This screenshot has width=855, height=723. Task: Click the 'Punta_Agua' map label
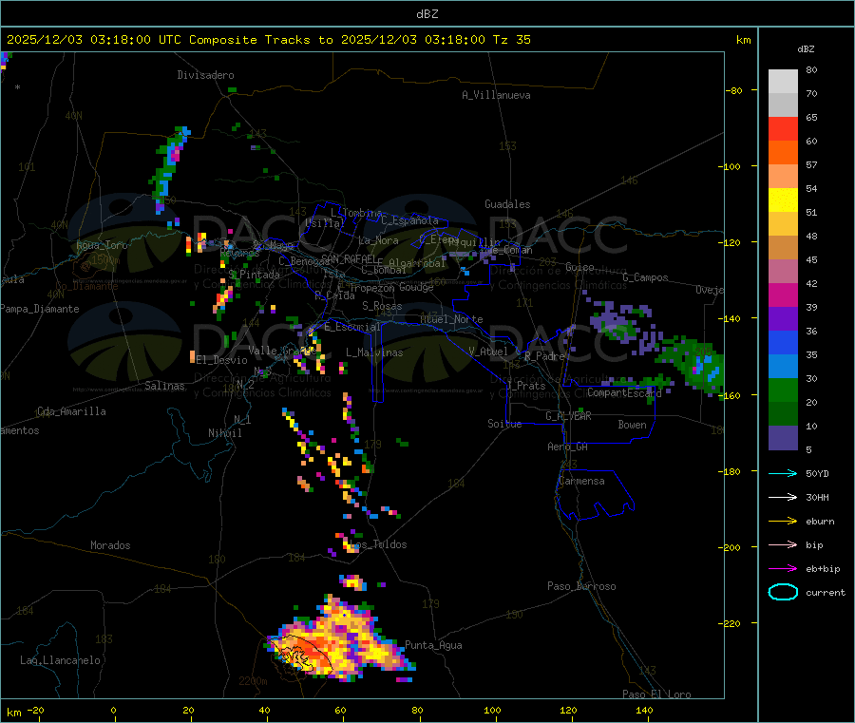coord(433,645)
